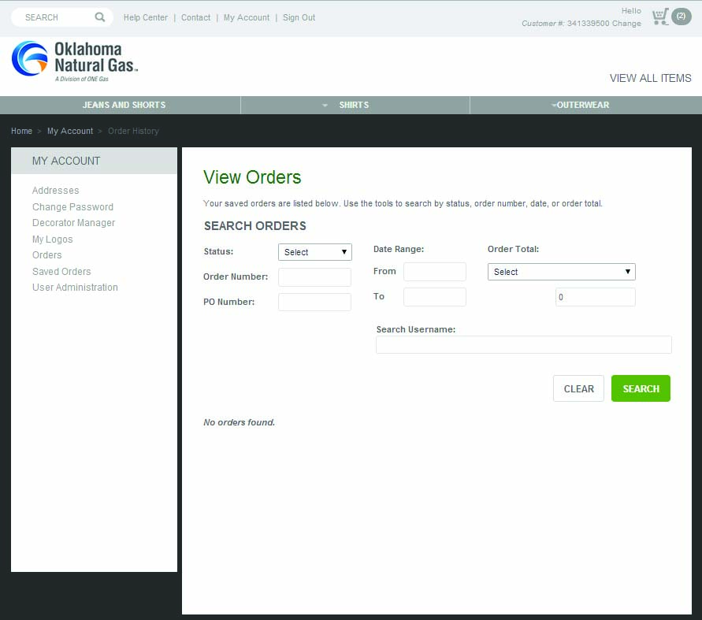The height and width of the screenshot is (620, 702).
Task: Click the Clear button
Action: click(578, 388)
